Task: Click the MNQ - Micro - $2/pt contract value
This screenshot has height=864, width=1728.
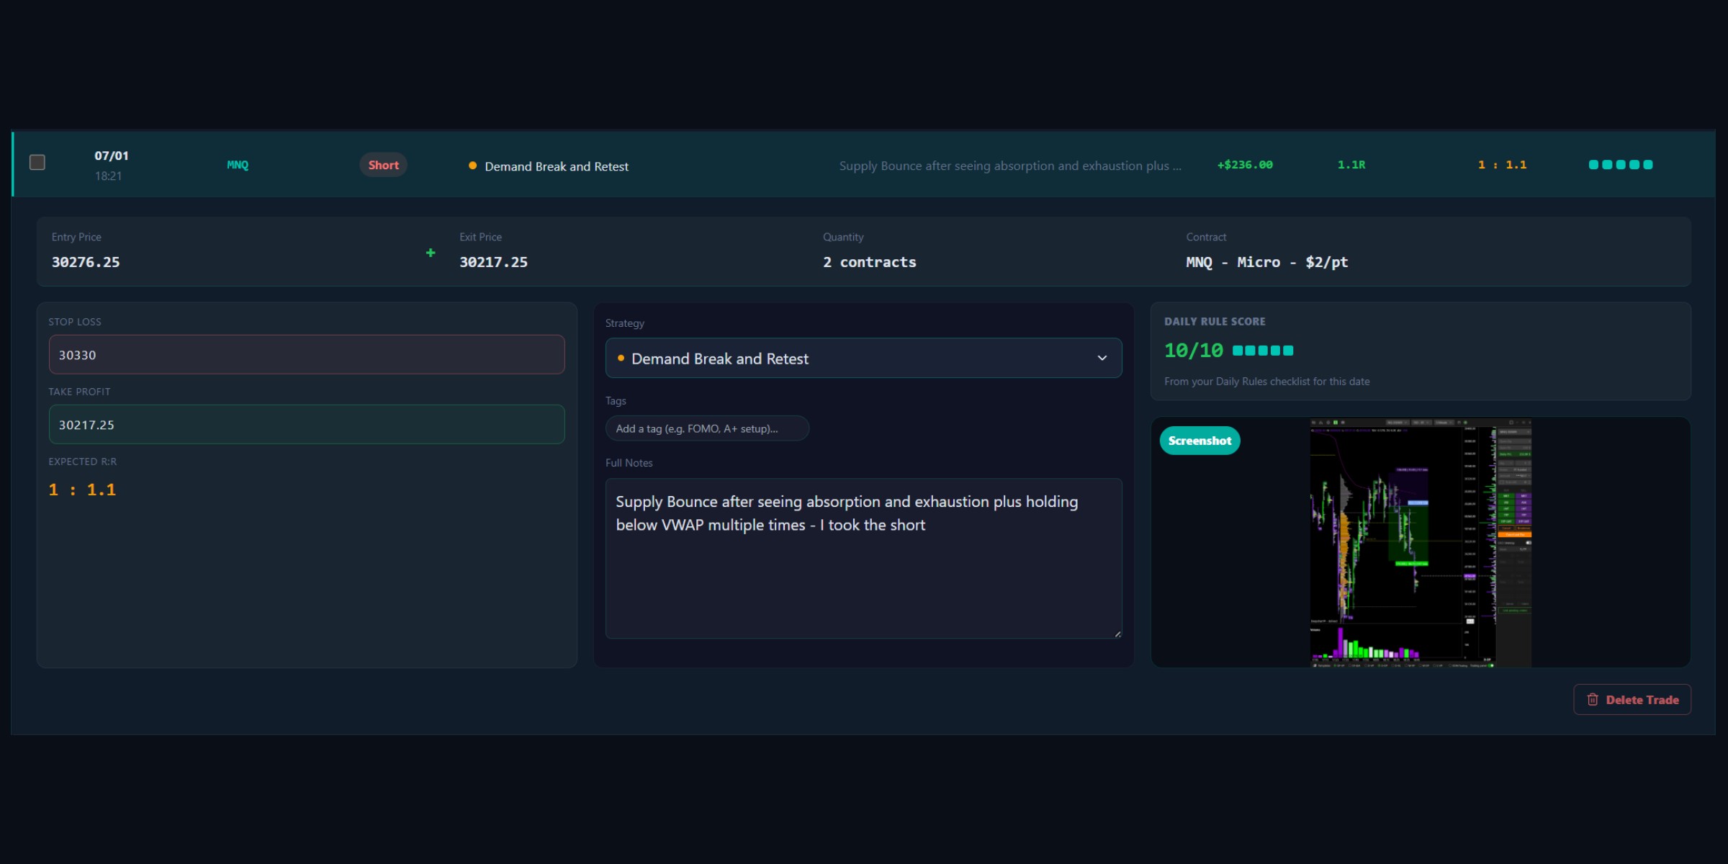Action: point(1267,262)
